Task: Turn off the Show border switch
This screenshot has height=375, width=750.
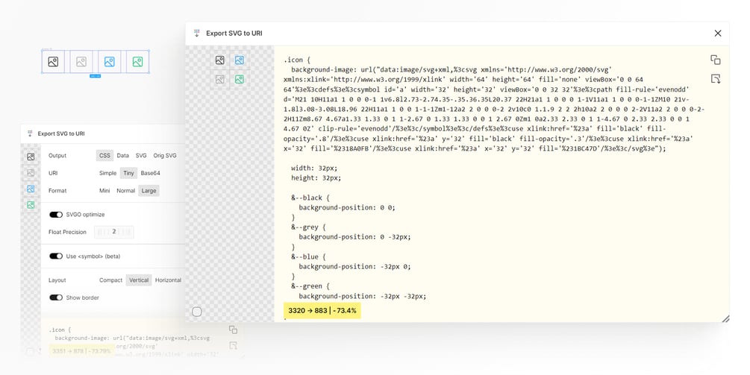Action: click(56, 297)
